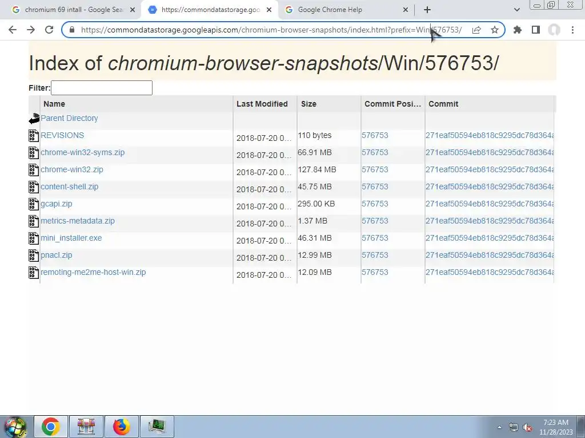Screen dimensions: 585x438
Task: Close the commondatastorage tab
Action: 269,10
